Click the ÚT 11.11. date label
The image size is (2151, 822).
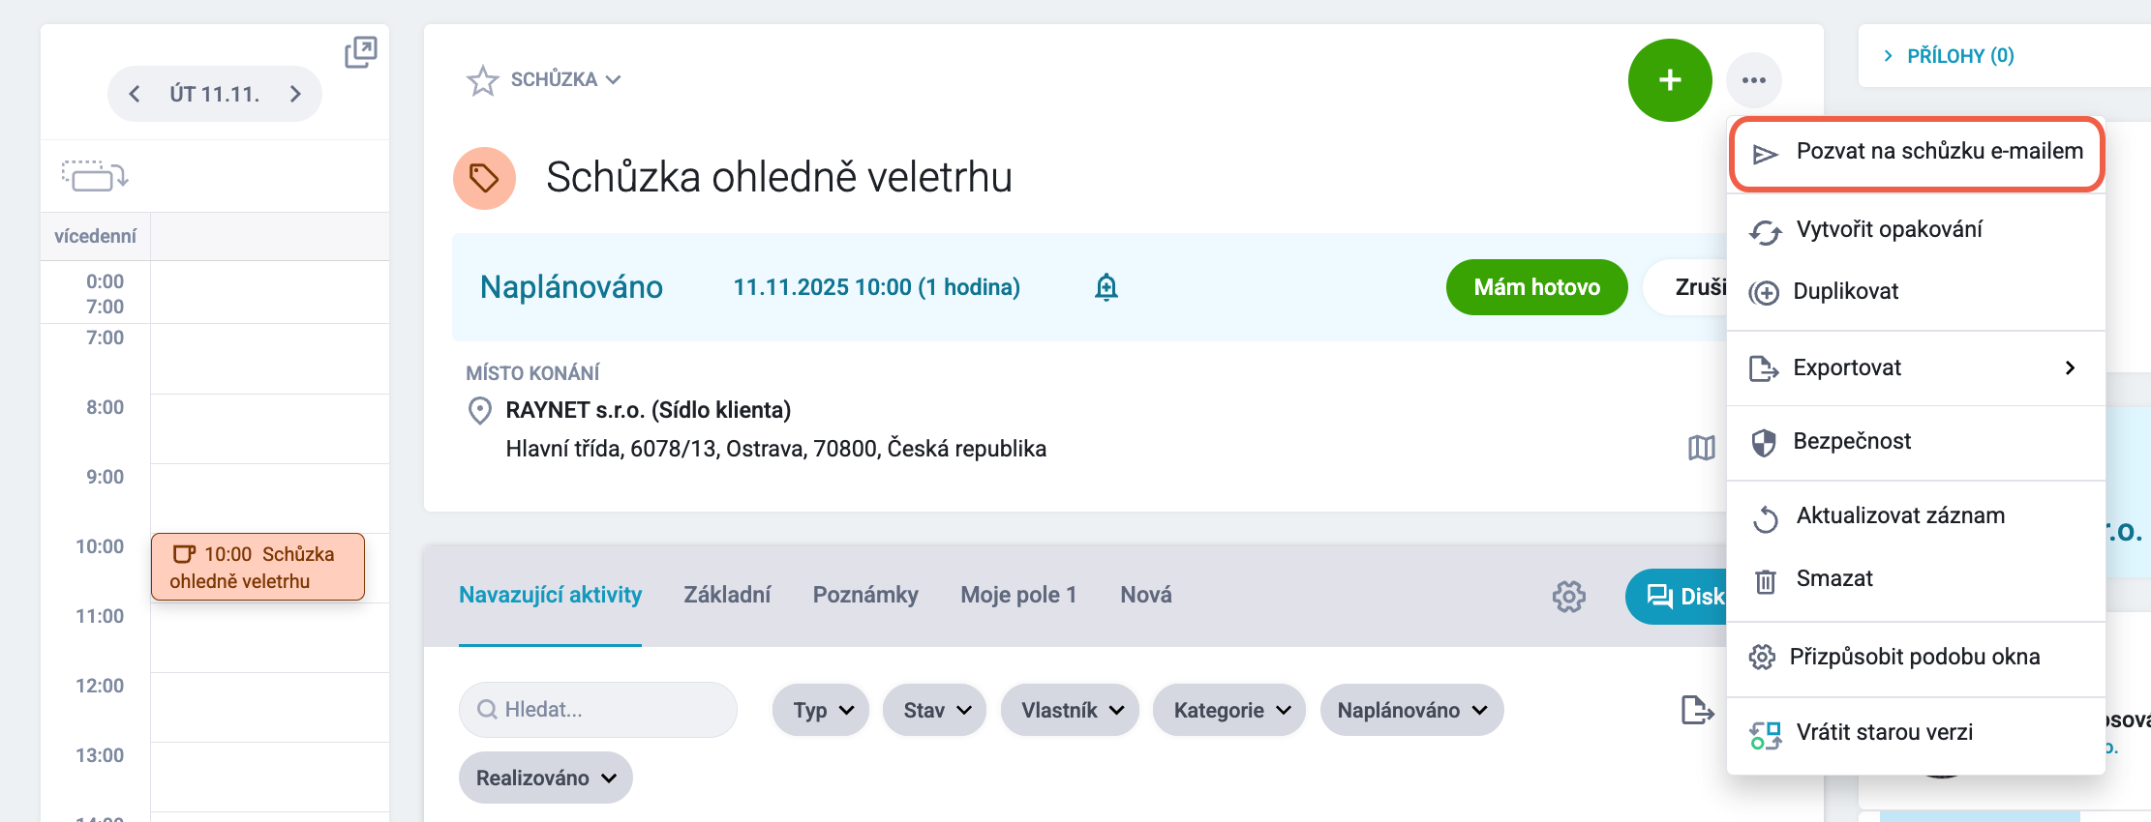(215, 94)
